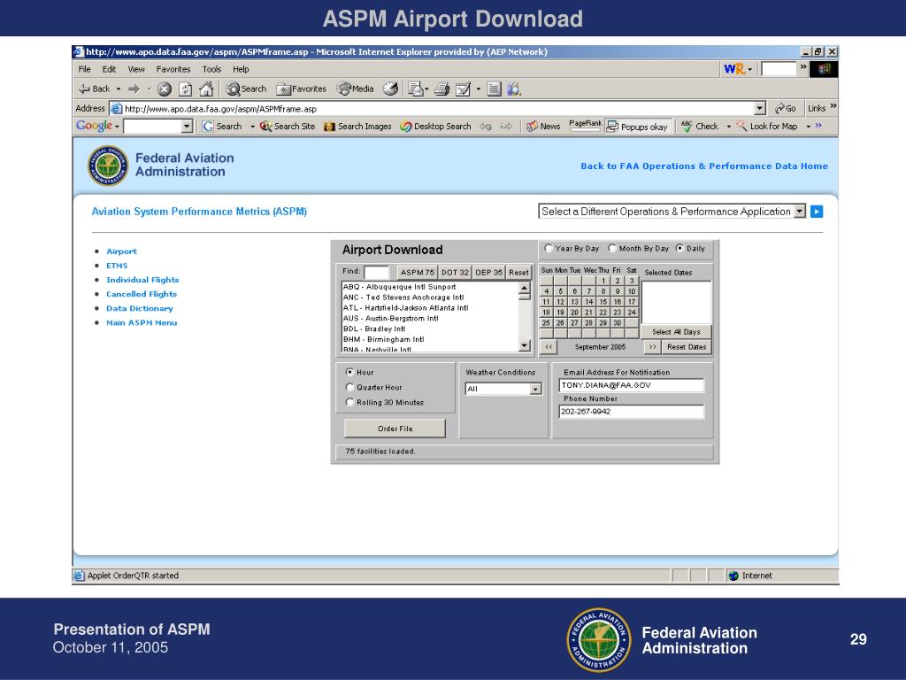
Task: Click the blue go arrow beside application selector
Action: (817, 212)
